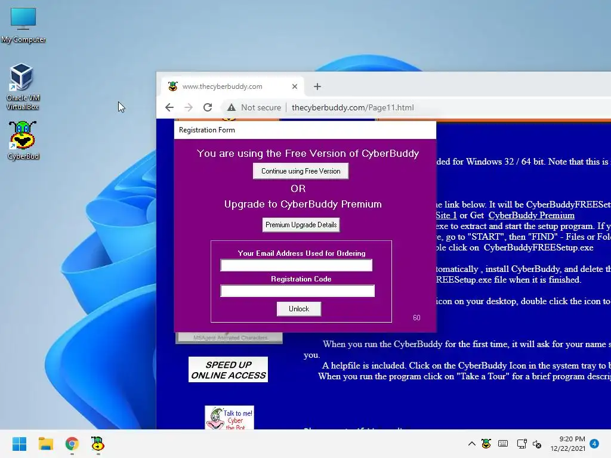Click the address bar URL thecyberbuddy.com/Page11.html
The image size is (611, 458).
coord(353,107)
